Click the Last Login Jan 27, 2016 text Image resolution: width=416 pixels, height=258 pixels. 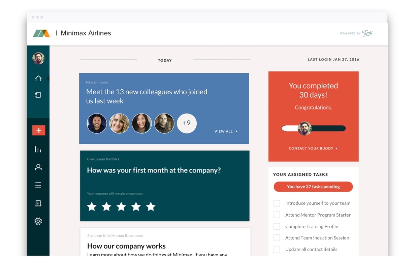pos(333,59)
